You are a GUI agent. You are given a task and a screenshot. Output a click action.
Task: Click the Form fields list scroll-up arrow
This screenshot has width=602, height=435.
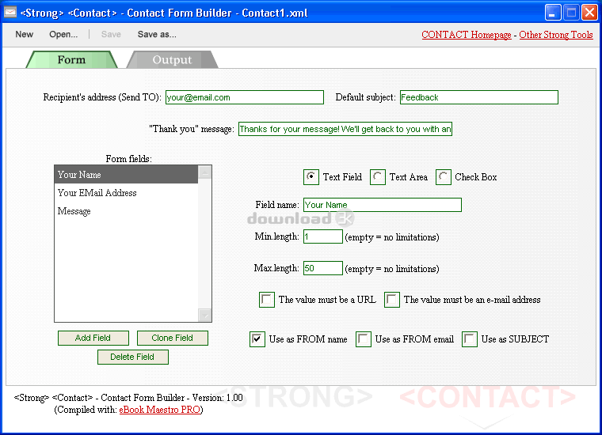point(204,173)
